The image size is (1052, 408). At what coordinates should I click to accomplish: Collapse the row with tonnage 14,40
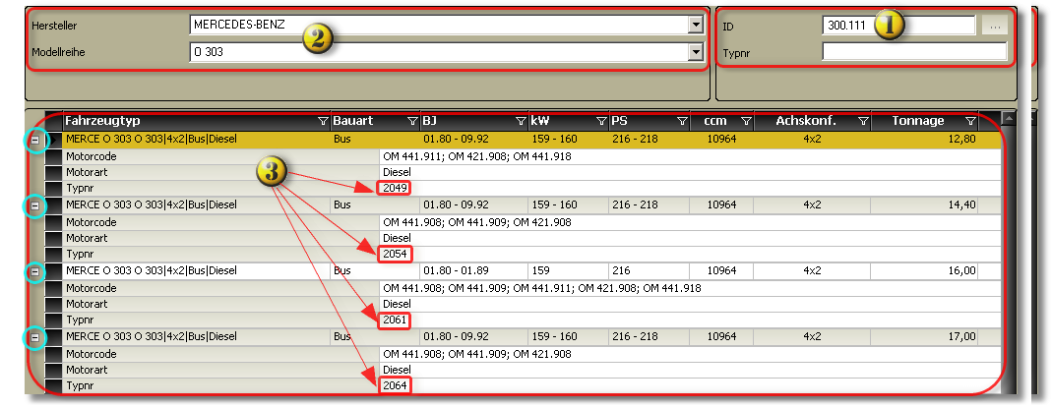coord(34,205)
